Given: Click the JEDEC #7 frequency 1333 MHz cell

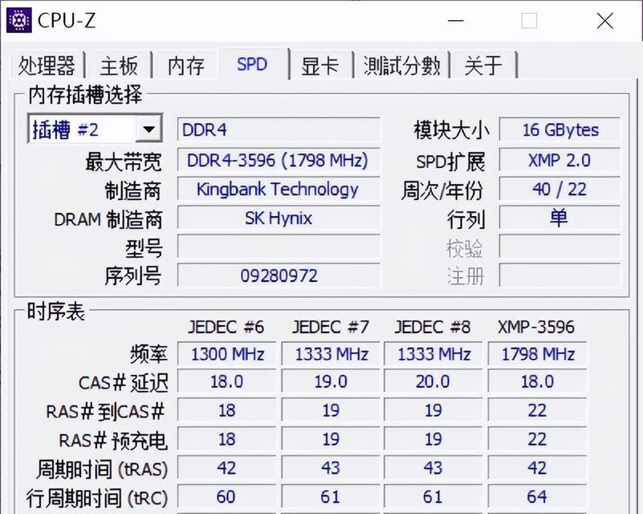Looking at the screenshot, I should tap(331, 353).
